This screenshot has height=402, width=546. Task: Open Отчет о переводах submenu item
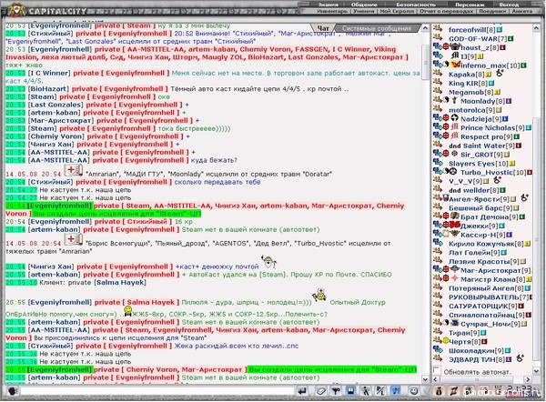(x=447, y=11)
